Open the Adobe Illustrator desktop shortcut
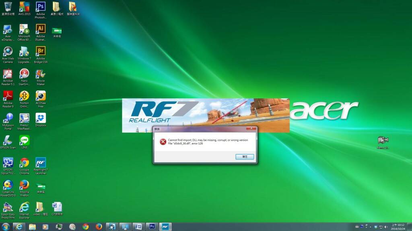 (41, 32)
